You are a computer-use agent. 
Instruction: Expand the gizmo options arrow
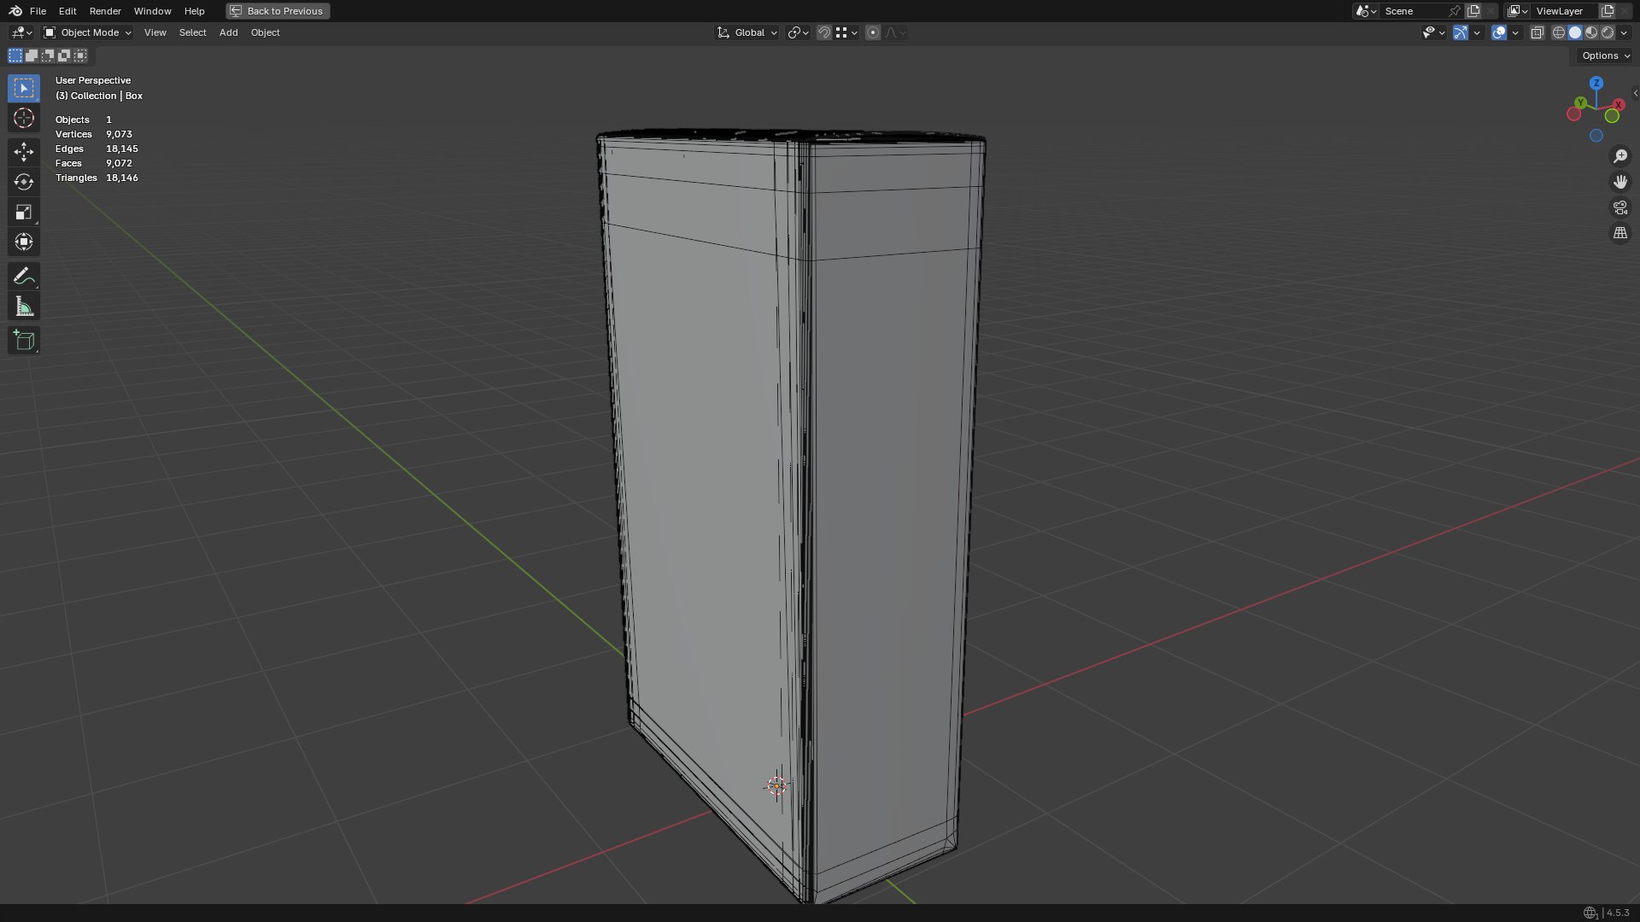click(1477, 32)
